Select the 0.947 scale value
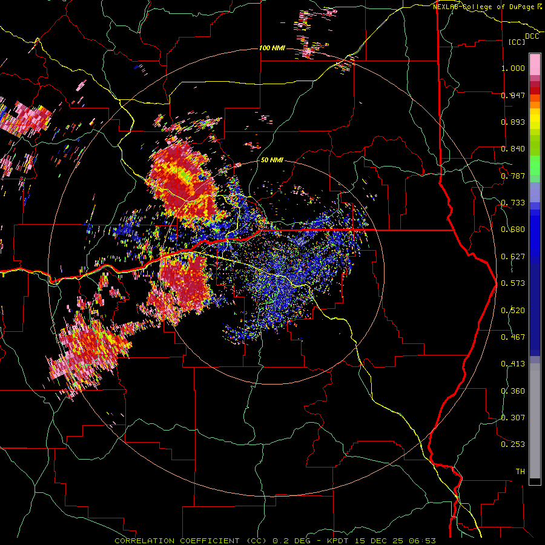The image size is (545, 545). pos(513,95)
